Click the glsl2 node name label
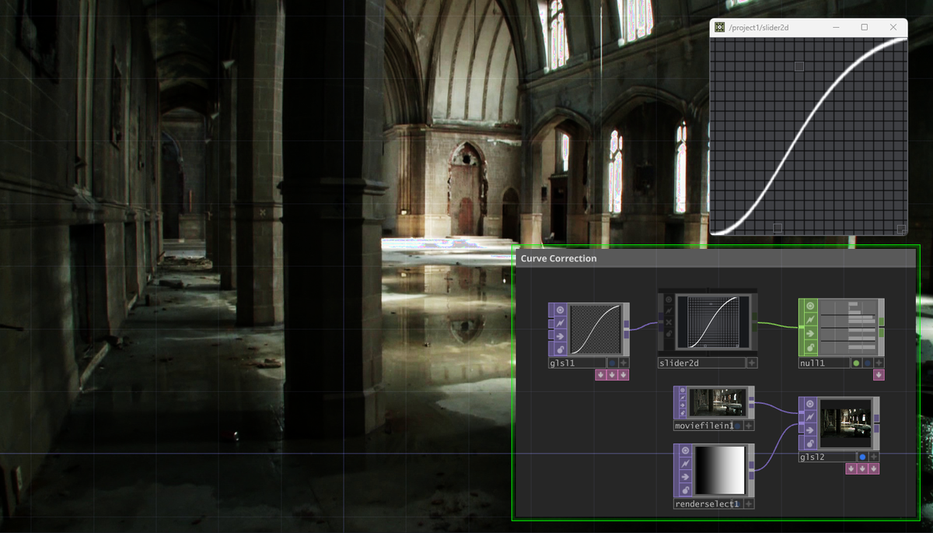This screenshot has height=533, width=933. 827,457
